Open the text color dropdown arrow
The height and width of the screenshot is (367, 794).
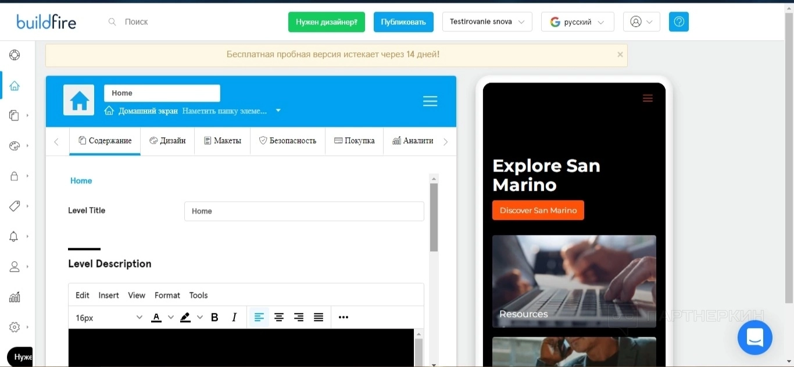171,318
